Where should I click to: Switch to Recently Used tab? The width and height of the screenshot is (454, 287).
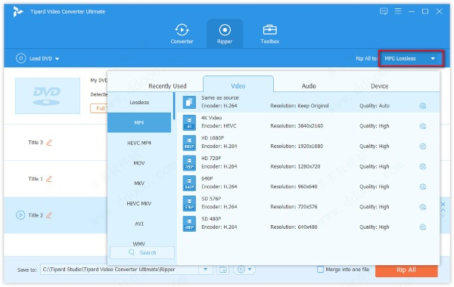[x=167, y=86]
